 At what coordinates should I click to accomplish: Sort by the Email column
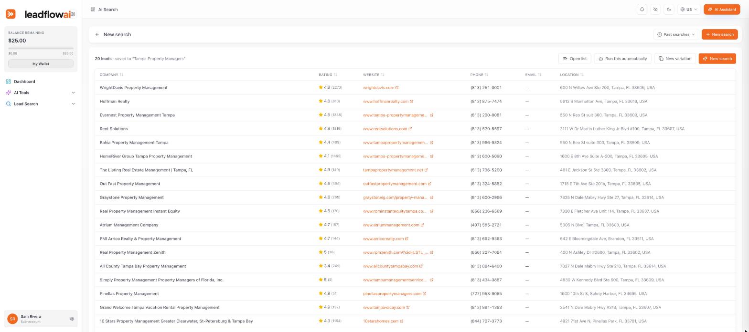click(533, 75)
